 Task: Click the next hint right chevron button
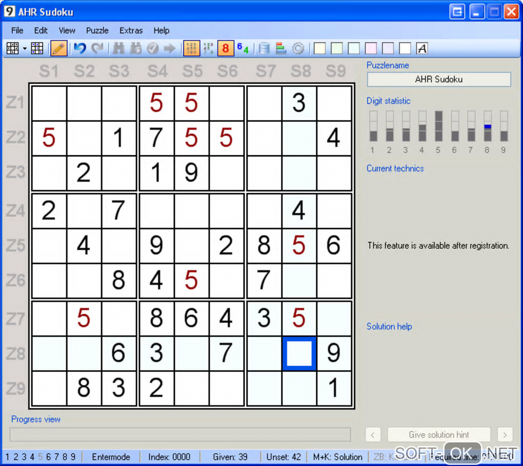tap(505, 435)
